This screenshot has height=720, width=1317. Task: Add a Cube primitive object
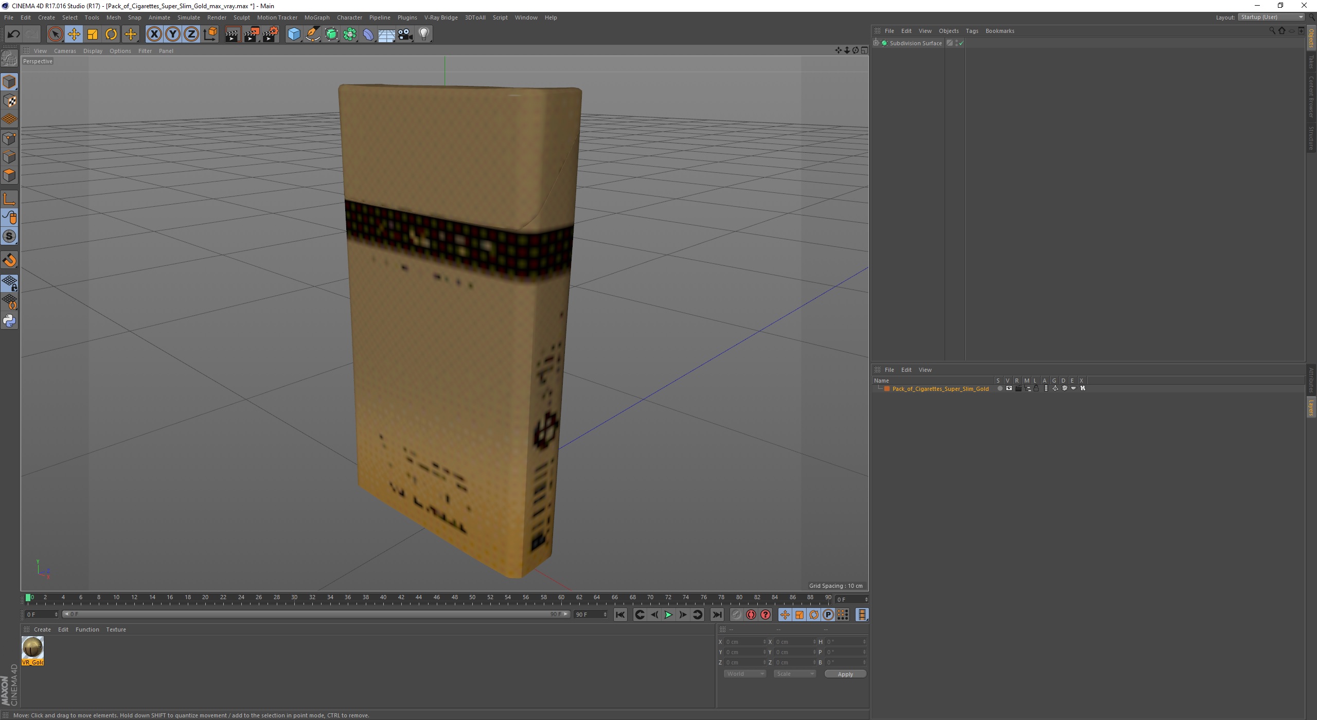click(294, 34)
